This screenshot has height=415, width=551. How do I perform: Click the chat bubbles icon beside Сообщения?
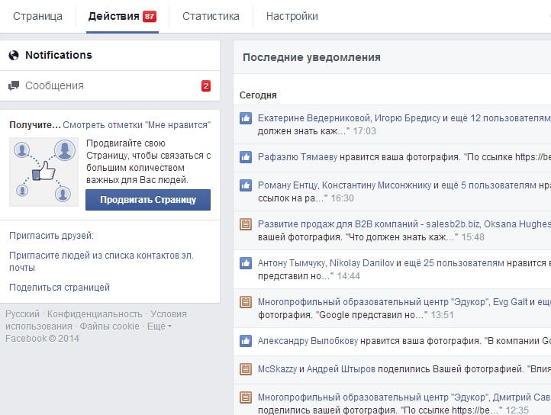tap(14, 86)
